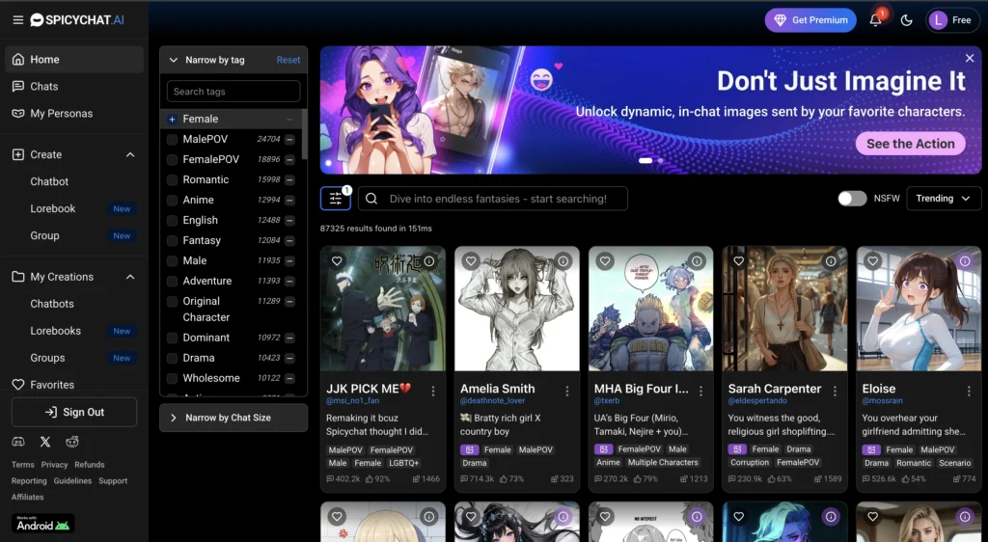Open the Trending sort dropdown

[943, 199]
